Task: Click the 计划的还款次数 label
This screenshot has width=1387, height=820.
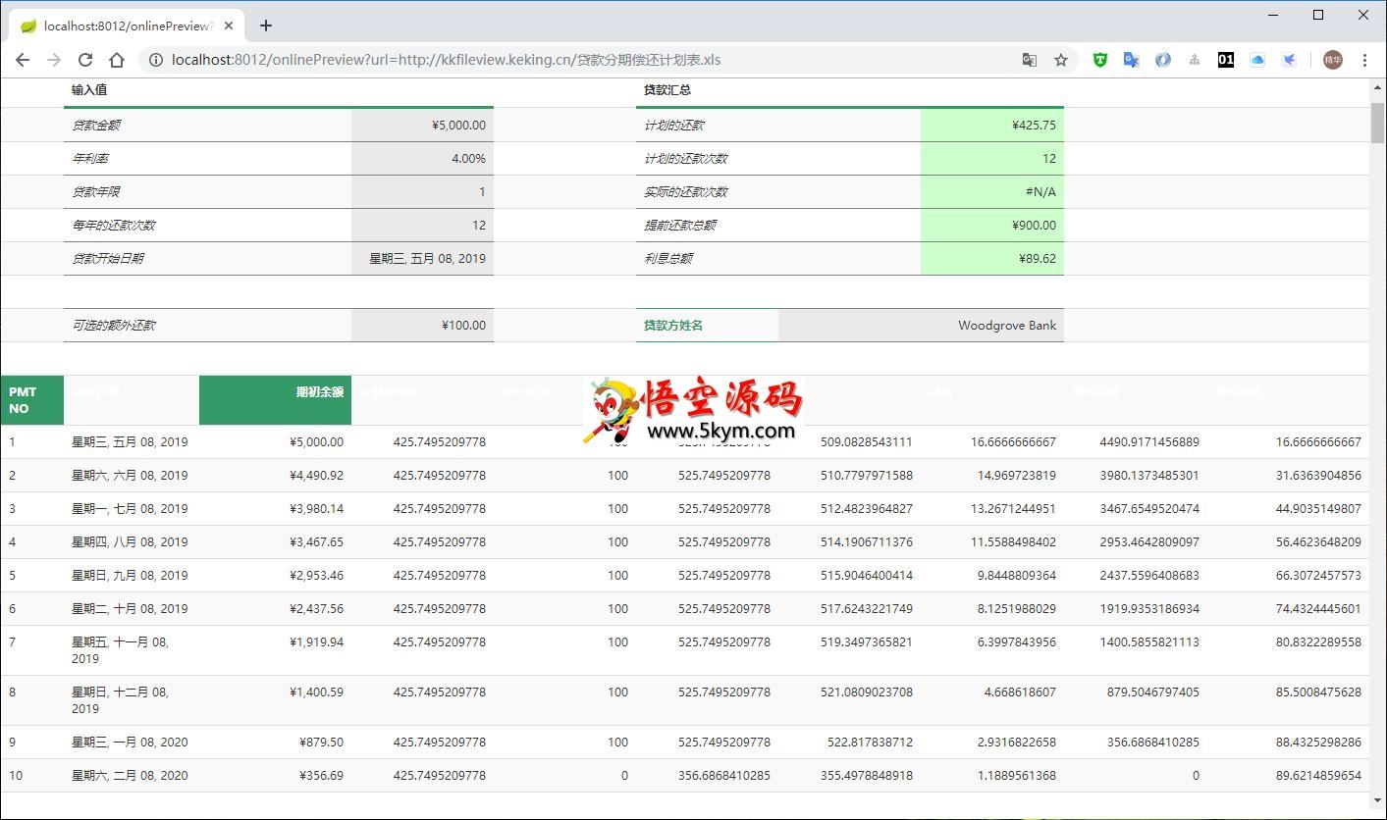Action: coord(686,158)
